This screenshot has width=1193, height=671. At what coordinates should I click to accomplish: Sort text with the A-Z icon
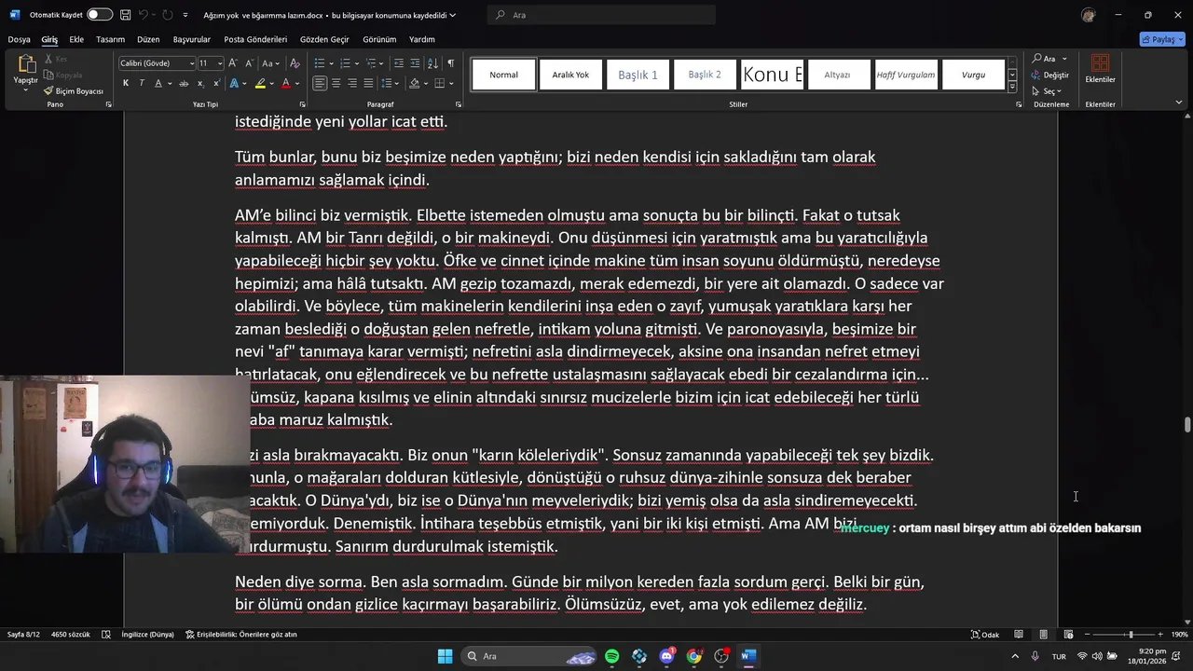click(x=434, y=63)
